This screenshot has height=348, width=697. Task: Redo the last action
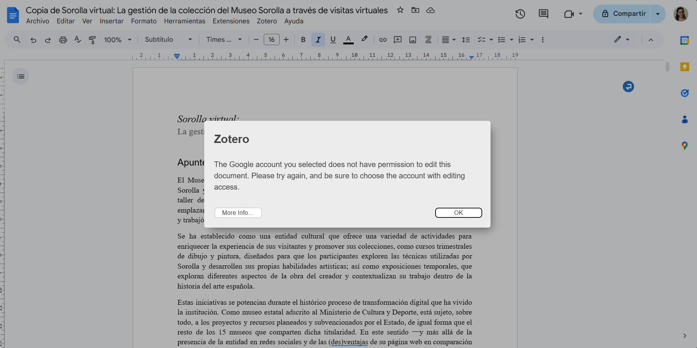click(x=48, y=40)
